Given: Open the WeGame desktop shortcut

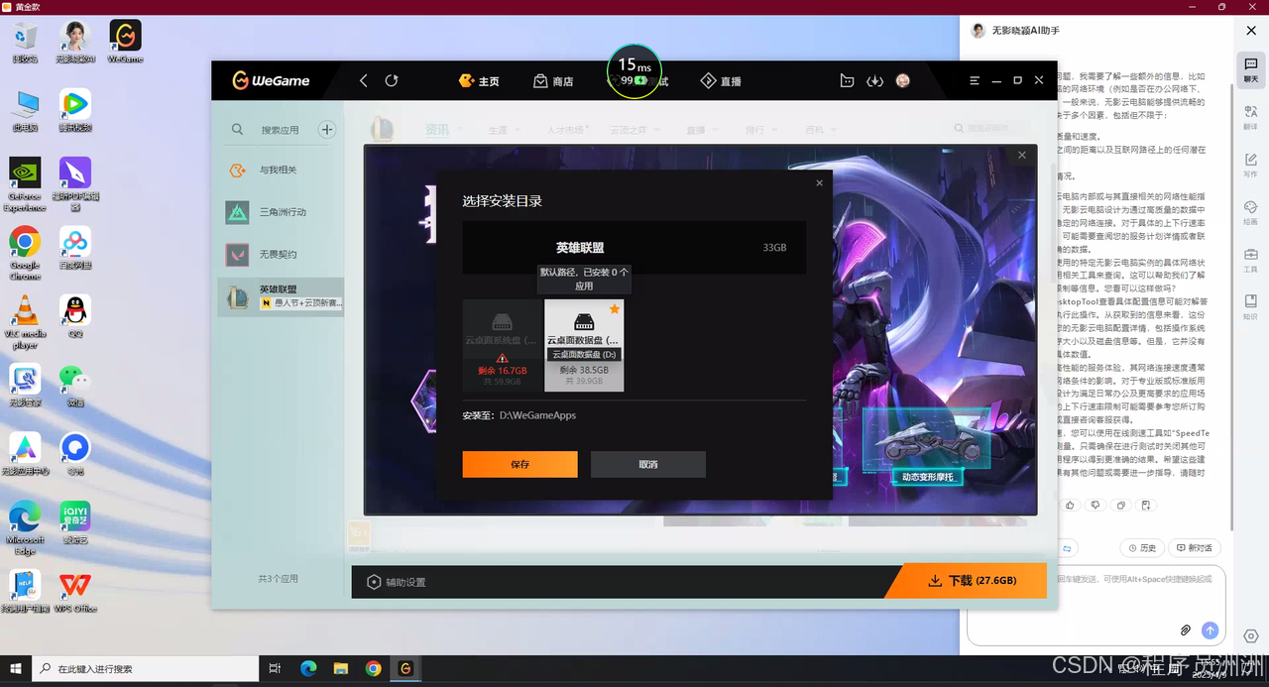Looking at the screenshot, I should click(x=125, y=42).
